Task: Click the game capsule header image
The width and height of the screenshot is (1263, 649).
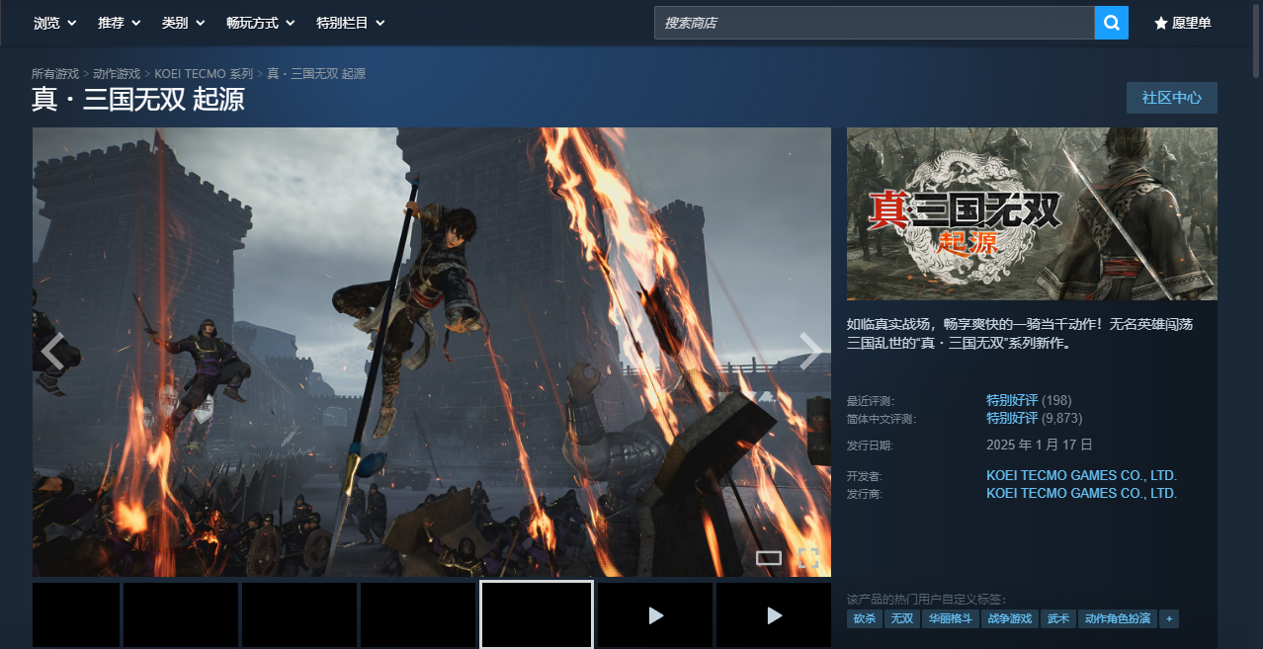Action: tap(1032, 213)
